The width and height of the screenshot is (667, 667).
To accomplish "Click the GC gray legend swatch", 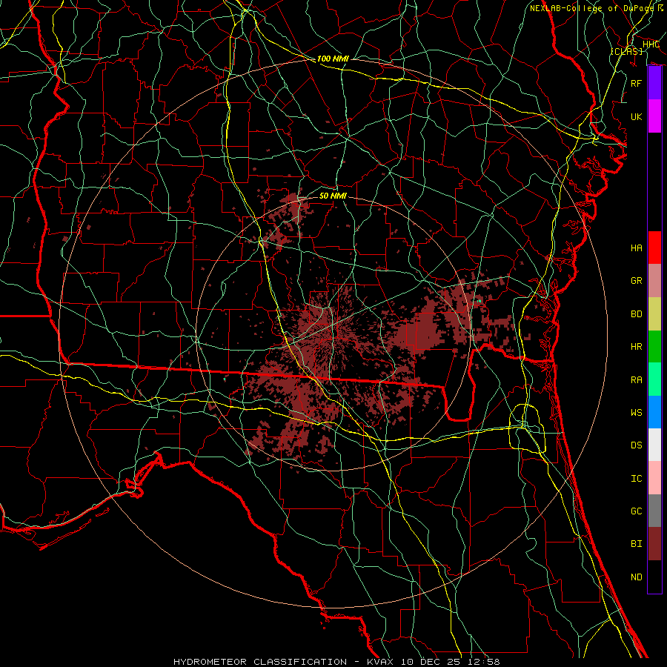I will click(x=654, y=511).
